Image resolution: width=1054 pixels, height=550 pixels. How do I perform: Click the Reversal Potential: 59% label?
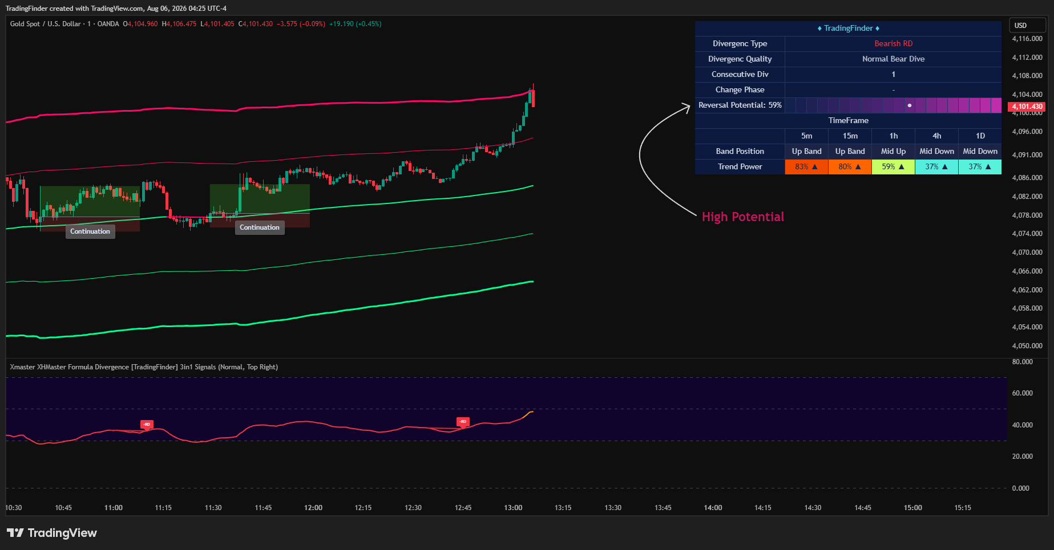point(740,105)
